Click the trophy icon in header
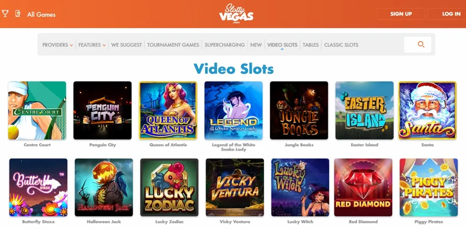Screen dimensions: 466x229 click(x=5, y=14)
